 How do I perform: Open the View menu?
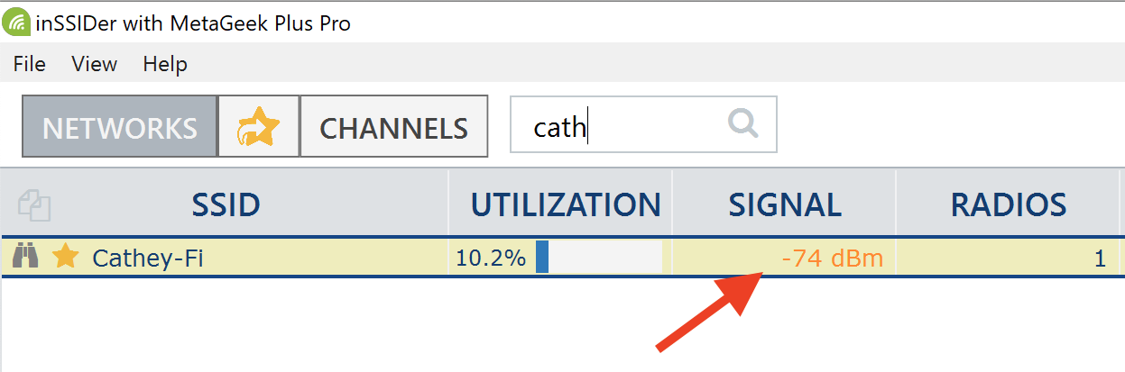coord(95,64)
